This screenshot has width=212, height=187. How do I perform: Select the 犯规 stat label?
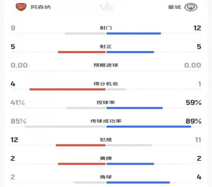[x=106, y=140]
